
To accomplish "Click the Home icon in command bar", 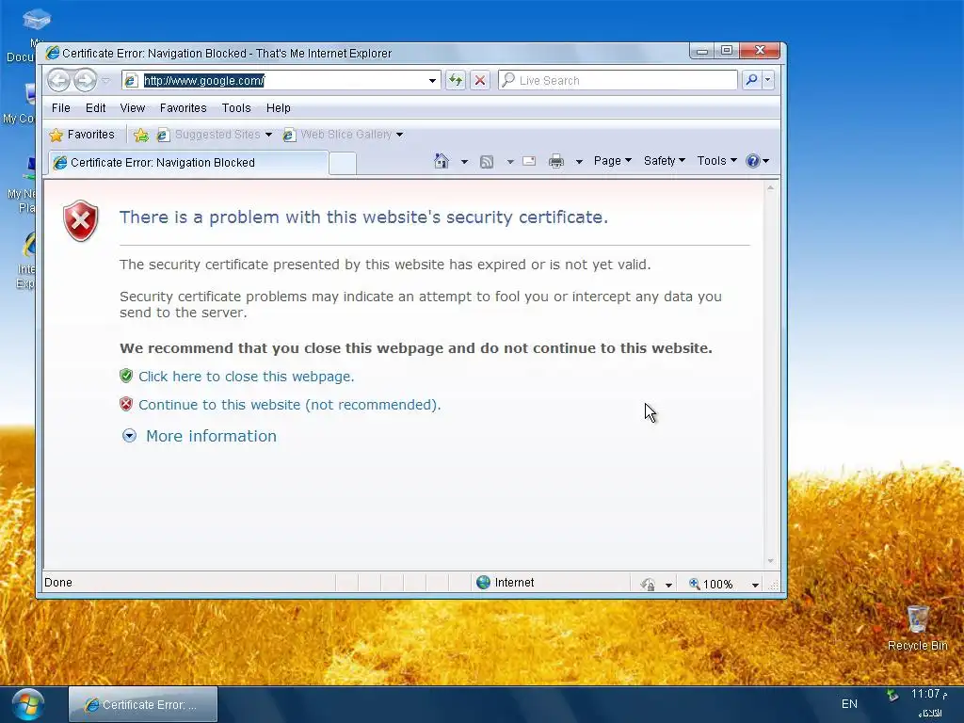I will (x=441, y=161).
